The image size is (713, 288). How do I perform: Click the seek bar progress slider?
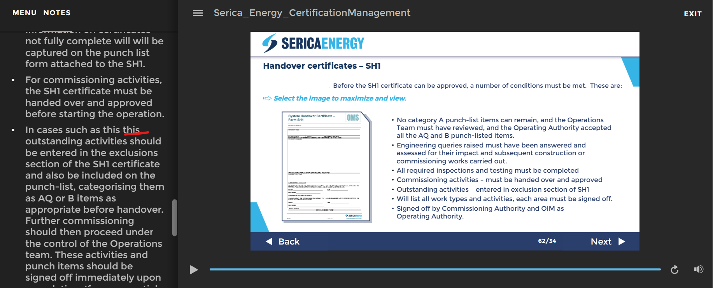coord(435,269)
